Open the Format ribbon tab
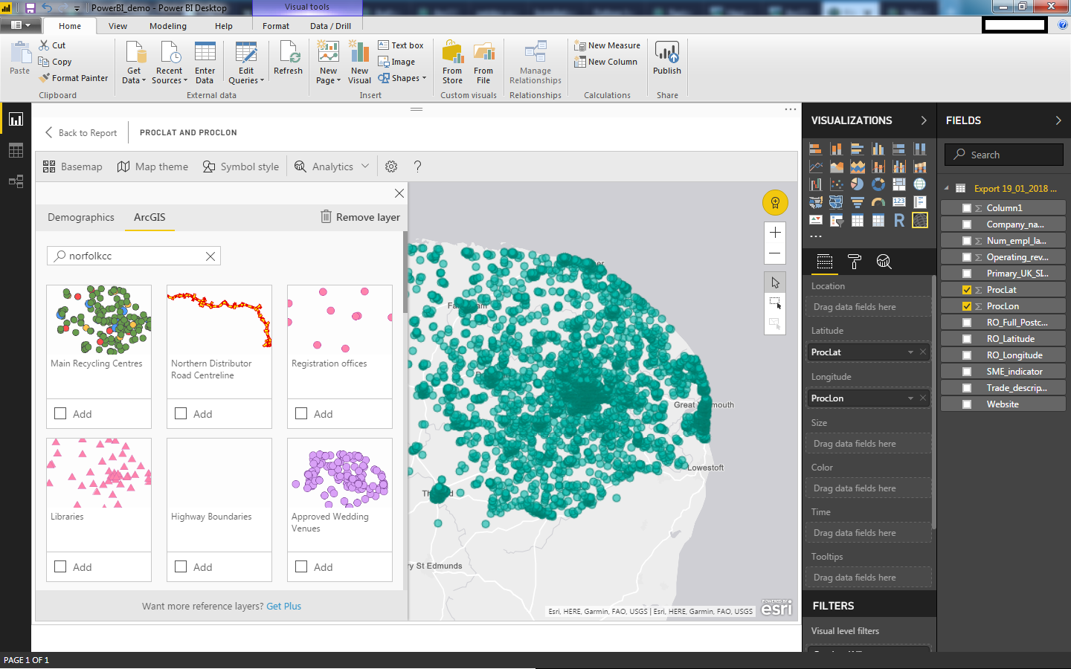Viewport: 1071px width, 669px height. [x=276, y=26]
